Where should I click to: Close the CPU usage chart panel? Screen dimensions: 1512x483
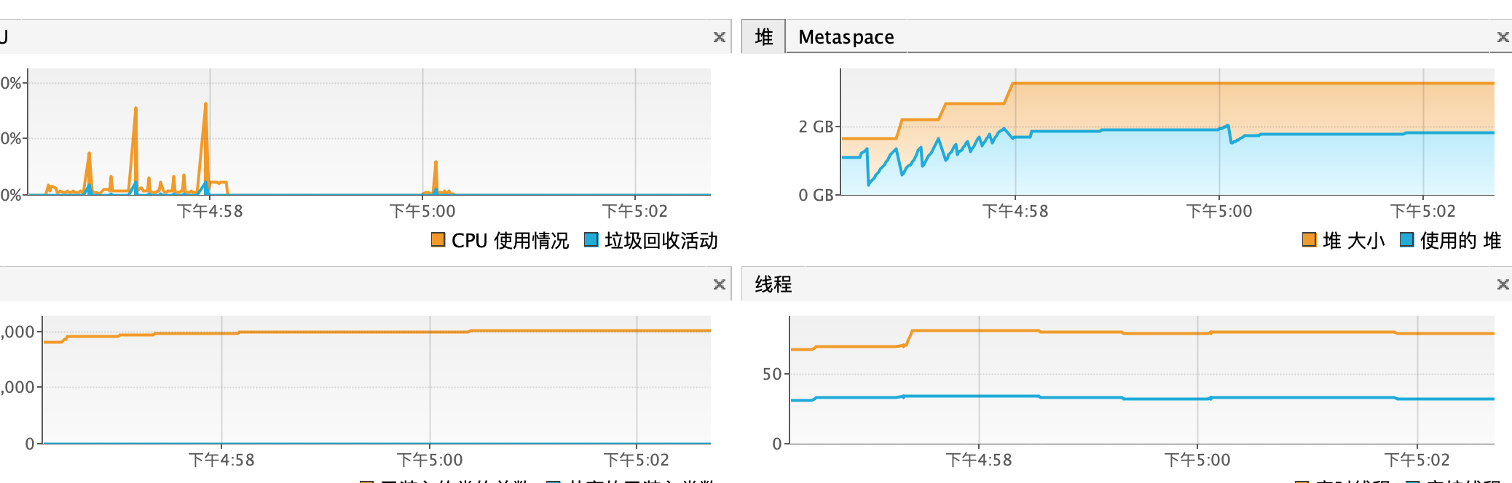[719, 37]
